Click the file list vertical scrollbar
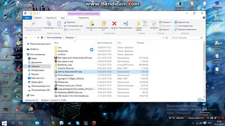This screenshot has height=126, width=225. click(204, 57)
